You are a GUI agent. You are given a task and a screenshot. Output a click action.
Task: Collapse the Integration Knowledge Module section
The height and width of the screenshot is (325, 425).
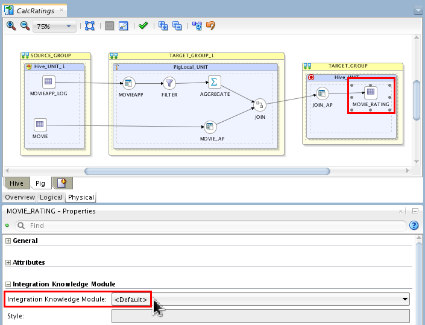point(8,284)
